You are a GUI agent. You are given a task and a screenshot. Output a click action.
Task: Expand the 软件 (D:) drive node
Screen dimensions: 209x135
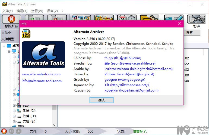click(x=14, y=116)
